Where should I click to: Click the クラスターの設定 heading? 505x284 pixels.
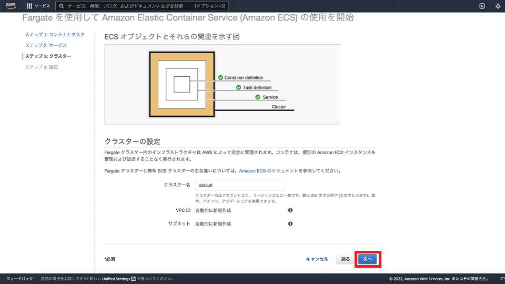(133, 141)
